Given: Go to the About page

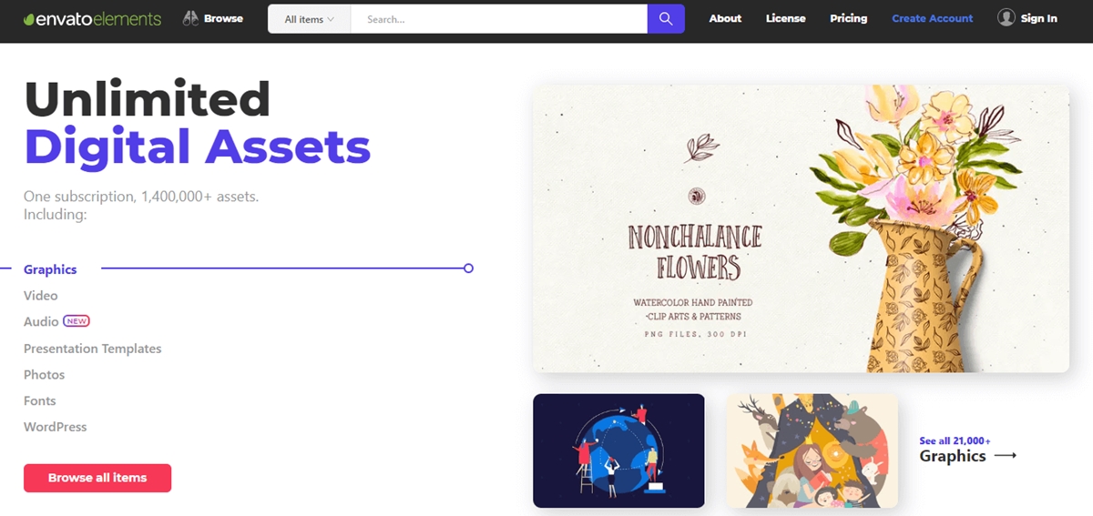Looking at the screenshot, I should (x=725, y=18).
